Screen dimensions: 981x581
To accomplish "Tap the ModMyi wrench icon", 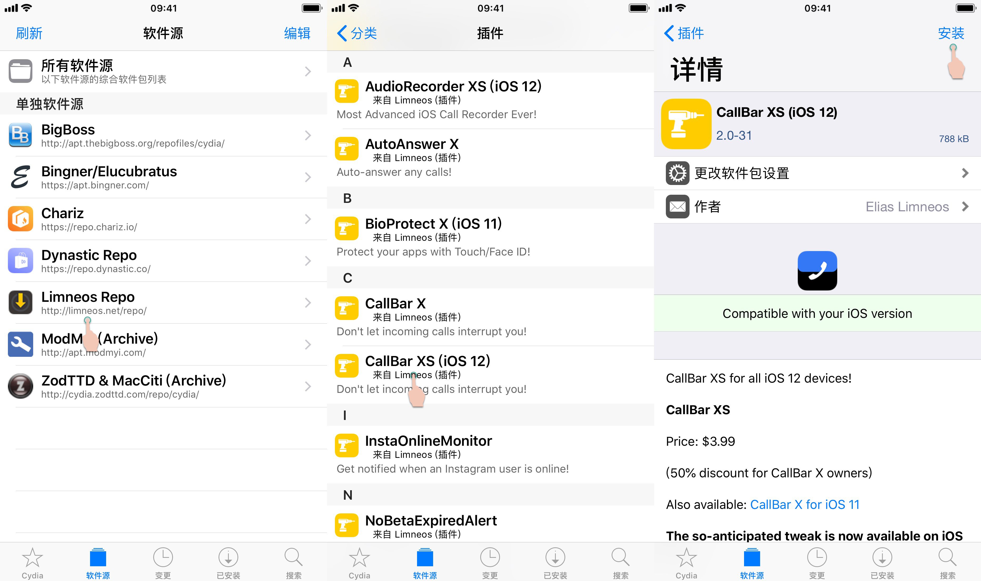I will pyautogui.click(x=20, y=344).
